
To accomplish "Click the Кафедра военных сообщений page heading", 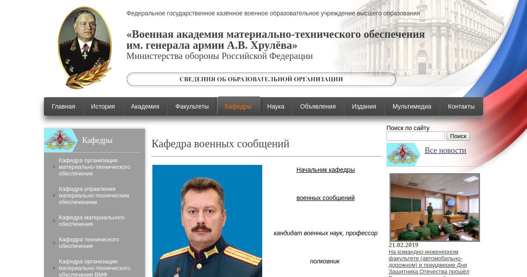I will pos(220,144).
